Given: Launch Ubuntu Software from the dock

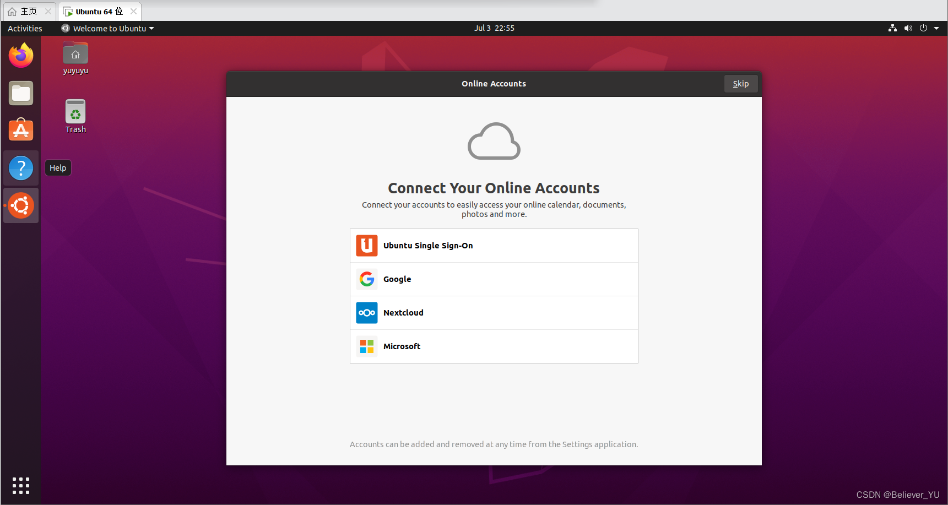Looking at the screenshot, I should coord(21,131).
